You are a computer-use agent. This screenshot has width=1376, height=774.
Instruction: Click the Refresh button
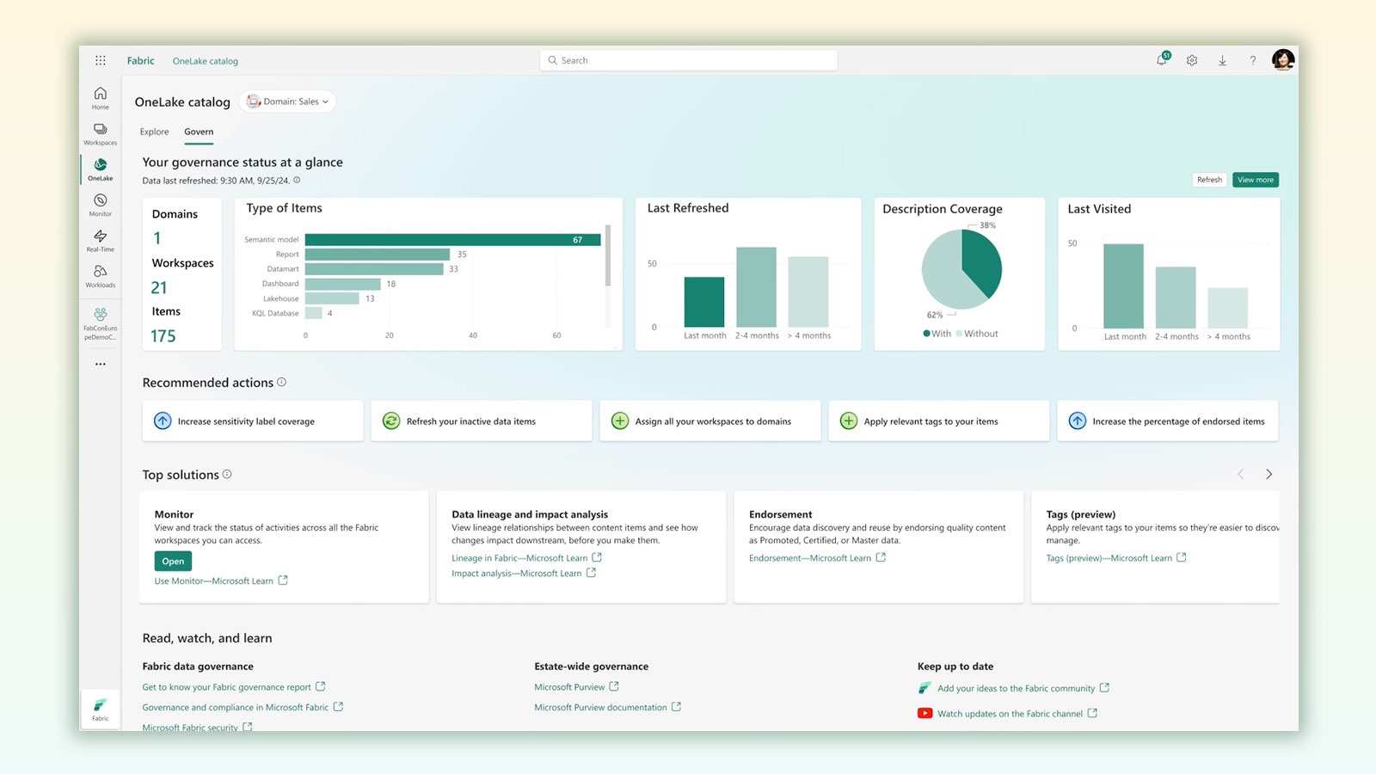[x=1209, y=180]
